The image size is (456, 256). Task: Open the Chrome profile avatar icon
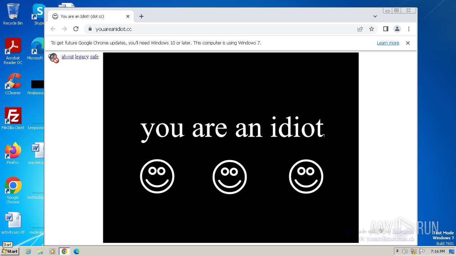pyautogui.click(x=397, y=29)
